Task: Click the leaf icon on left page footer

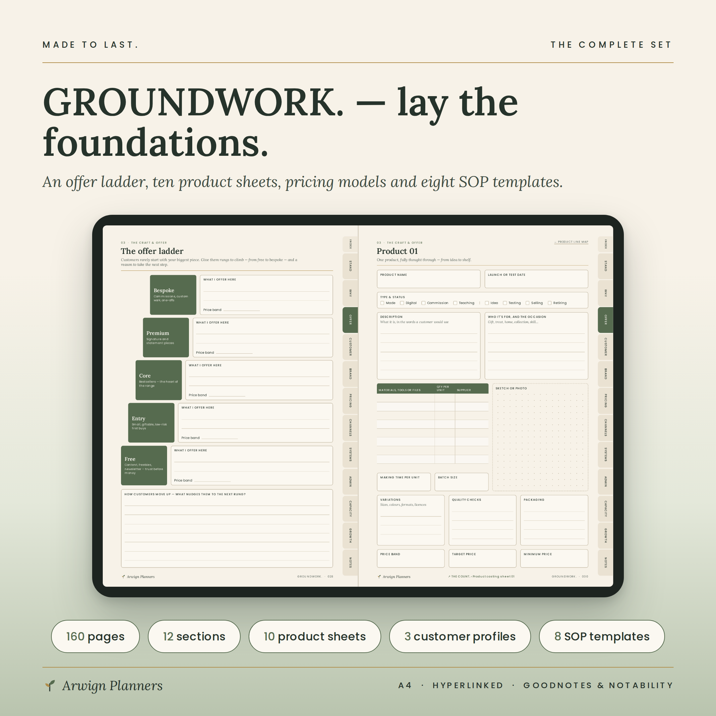Action: tap(123, 577)
